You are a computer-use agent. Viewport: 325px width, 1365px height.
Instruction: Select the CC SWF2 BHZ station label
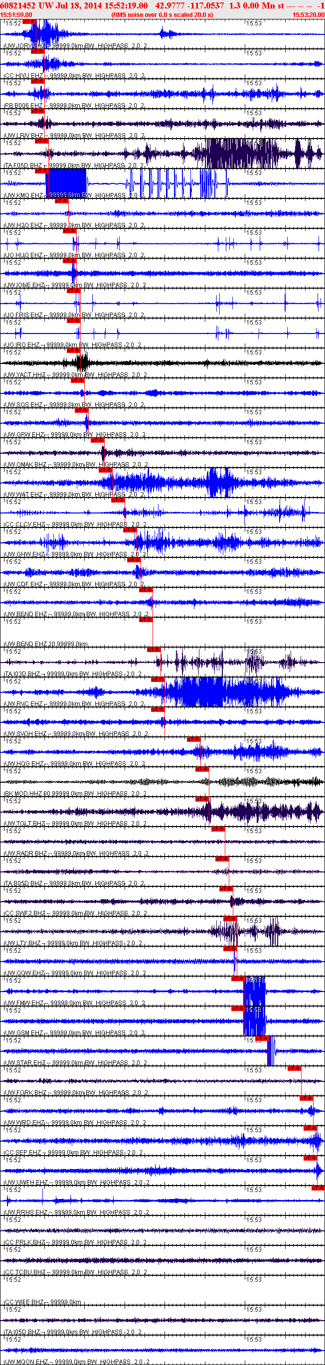74,914
